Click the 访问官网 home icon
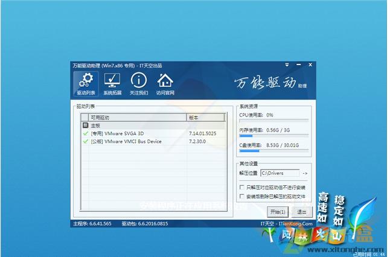The height and width of the screenshot is (257, 390). pos(165,84)
